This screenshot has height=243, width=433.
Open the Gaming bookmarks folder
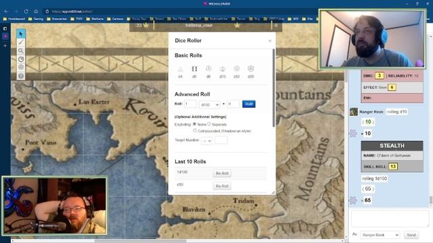[36, 19]
